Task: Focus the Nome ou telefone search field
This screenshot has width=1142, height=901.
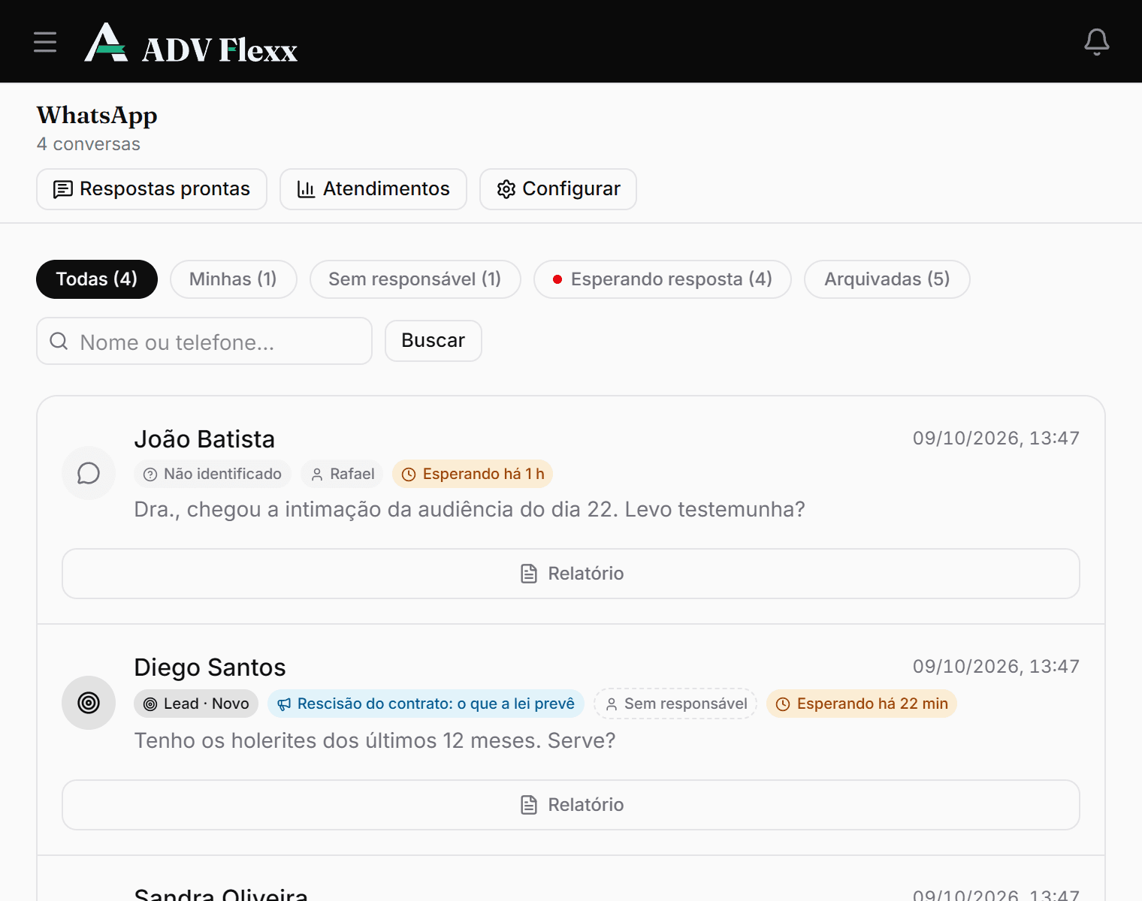Action: coord(204,341)
